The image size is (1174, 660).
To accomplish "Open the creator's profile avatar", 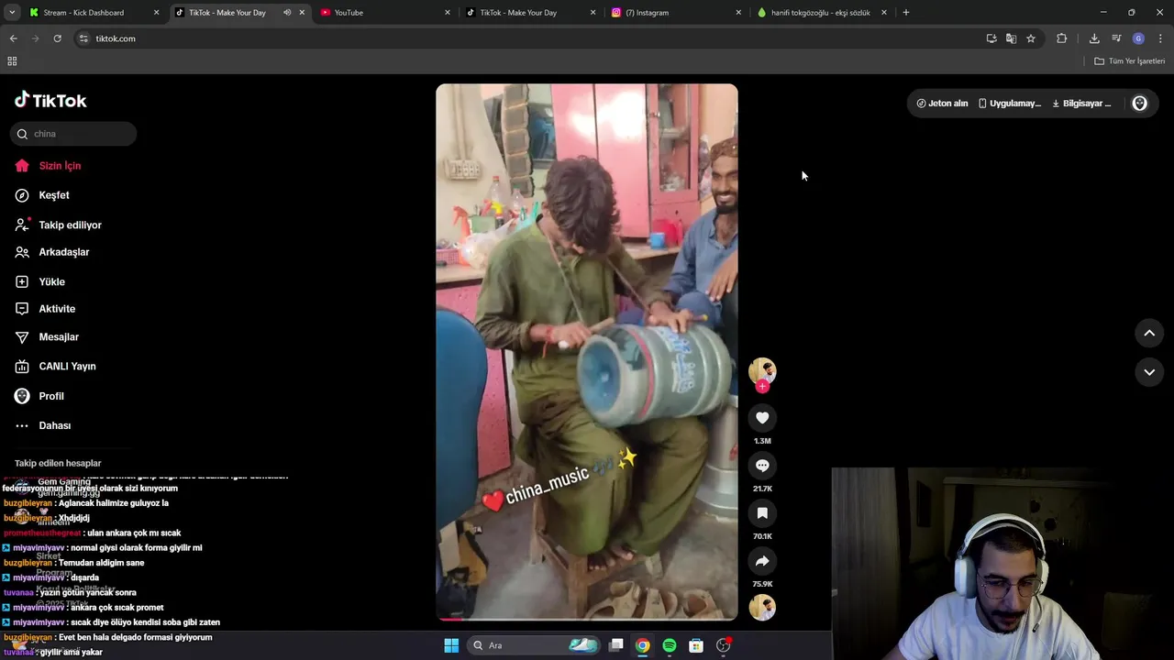I will pyautogui.click(x=762, y=370).
